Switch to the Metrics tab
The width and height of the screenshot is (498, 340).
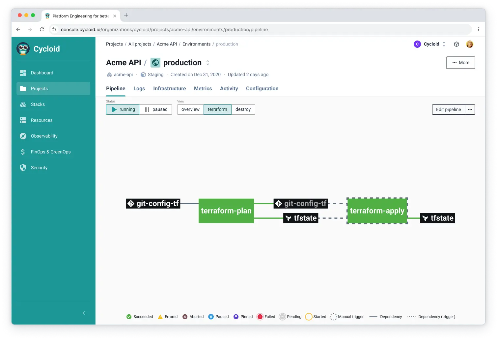pos(203,89)
